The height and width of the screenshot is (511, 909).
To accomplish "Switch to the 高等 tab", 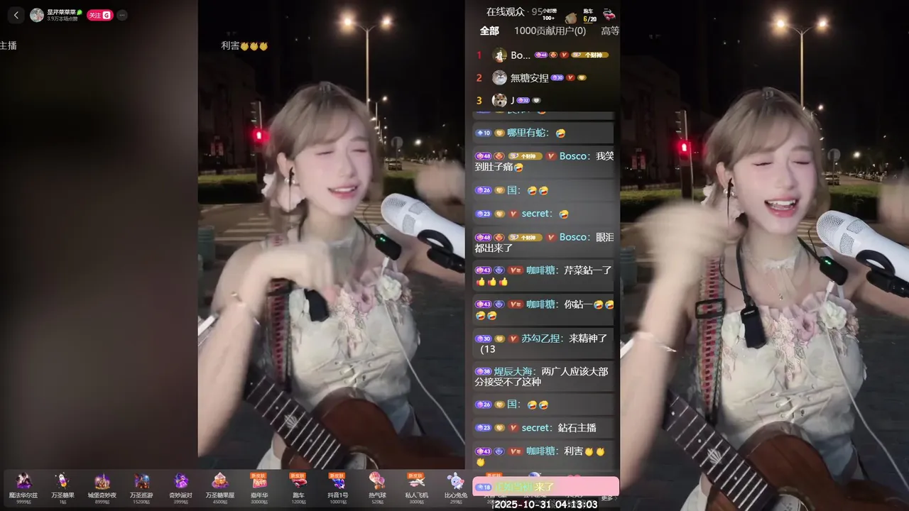I will pos(610,31).
